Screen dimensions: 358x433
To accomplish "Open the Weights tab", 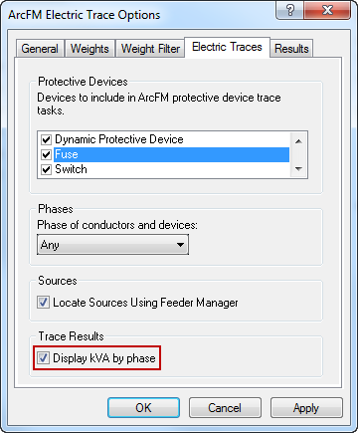I will (x=89, y=49).
